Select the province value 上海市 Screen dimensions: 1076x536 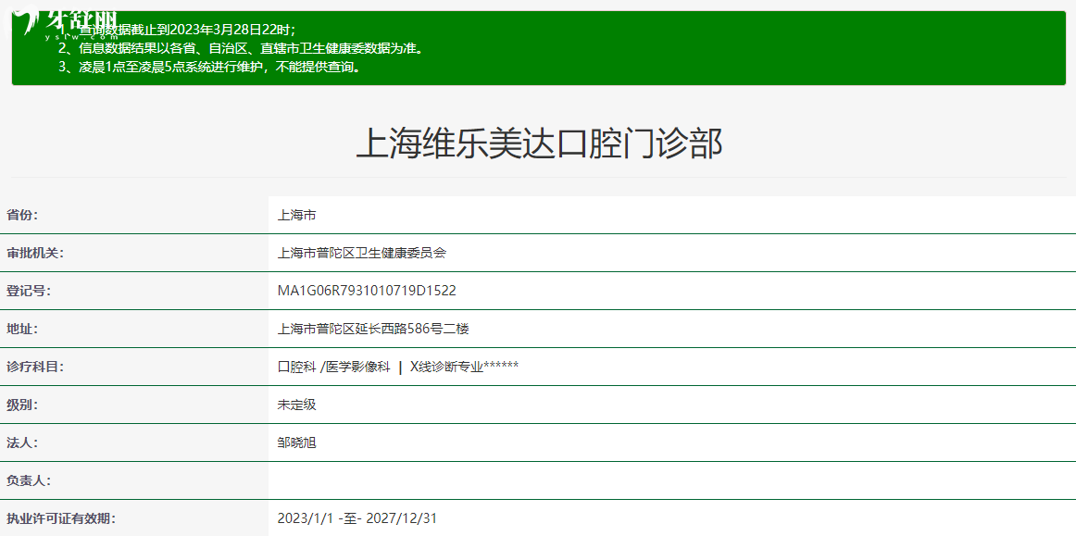pos(296,215)
